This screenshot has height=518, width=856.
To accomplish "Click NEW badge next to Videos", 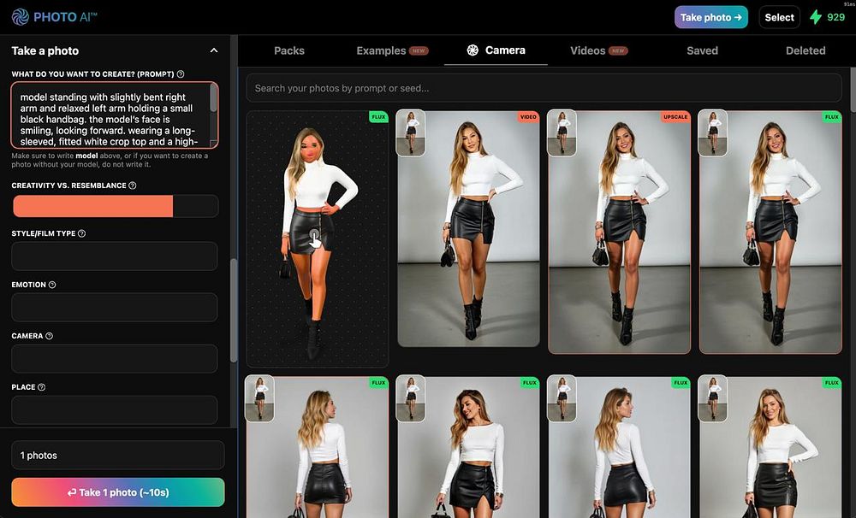I will 618,50.
